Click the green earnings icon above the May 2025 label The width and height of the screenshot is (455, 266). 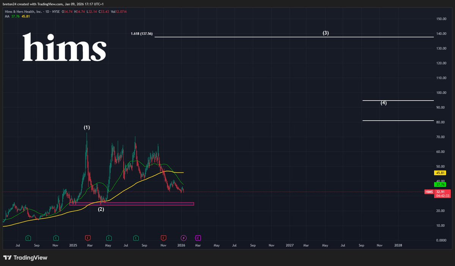coord(109,238)
